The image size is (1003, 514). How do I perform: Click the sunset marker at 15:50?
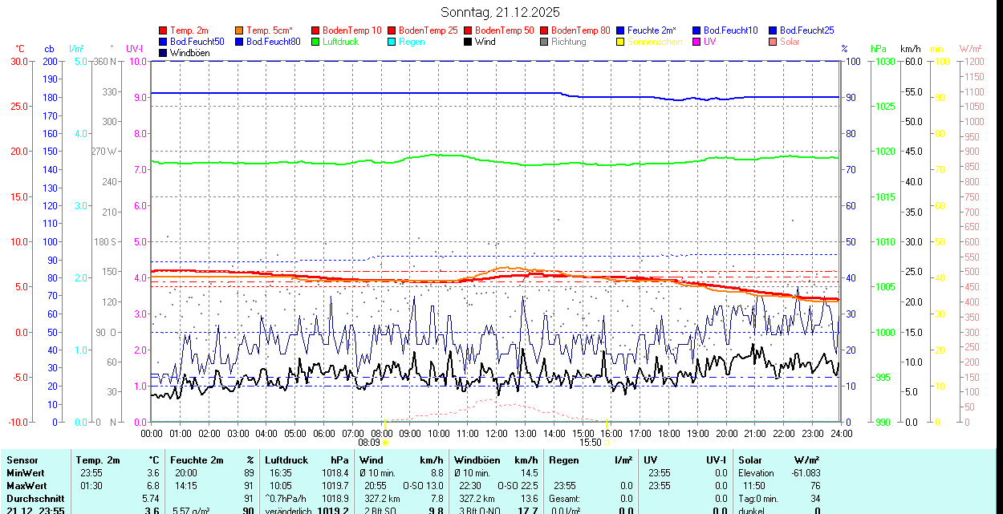point(607,442)
